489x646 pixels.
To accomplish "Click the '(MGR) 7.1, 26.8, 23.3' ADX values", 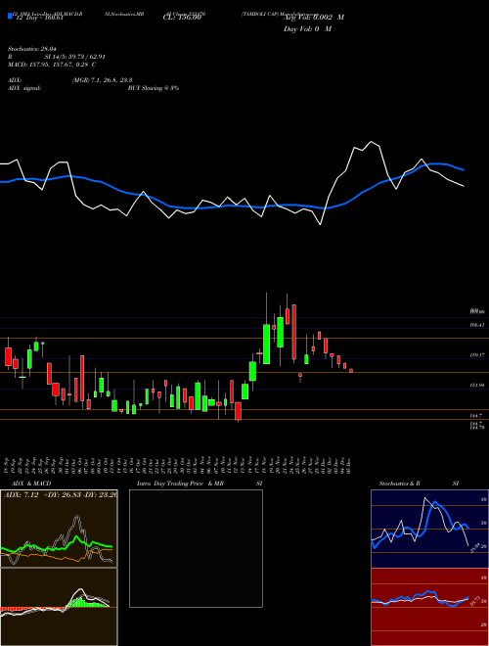I will [102, 80].
